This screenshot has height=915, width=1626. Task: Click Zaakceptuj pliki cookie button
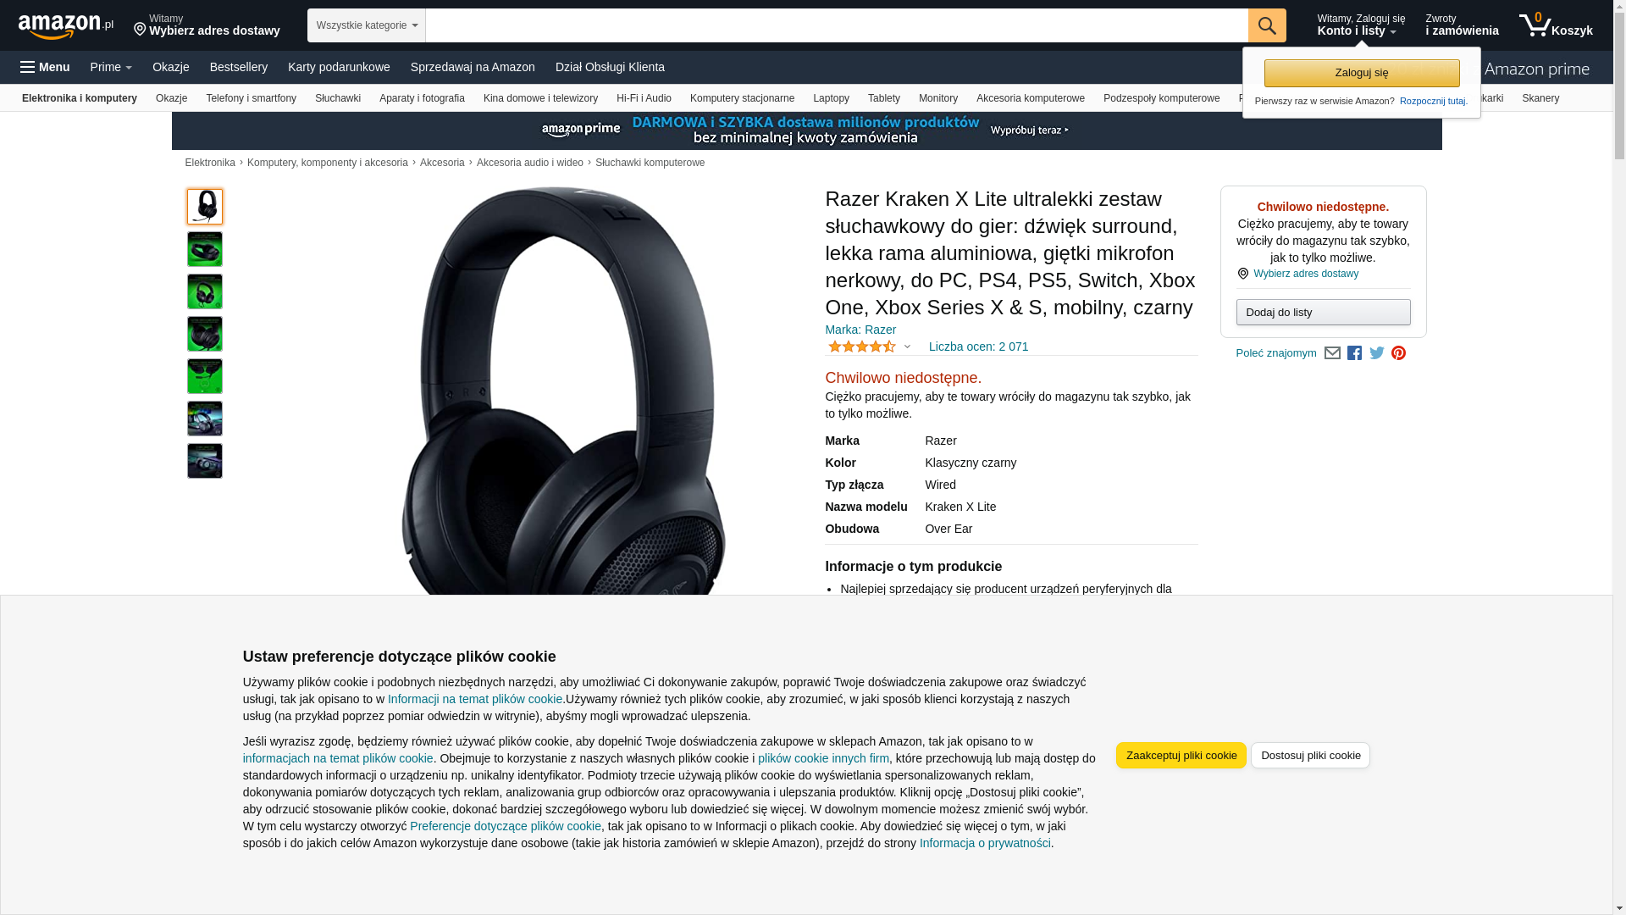pos(1181,755)
